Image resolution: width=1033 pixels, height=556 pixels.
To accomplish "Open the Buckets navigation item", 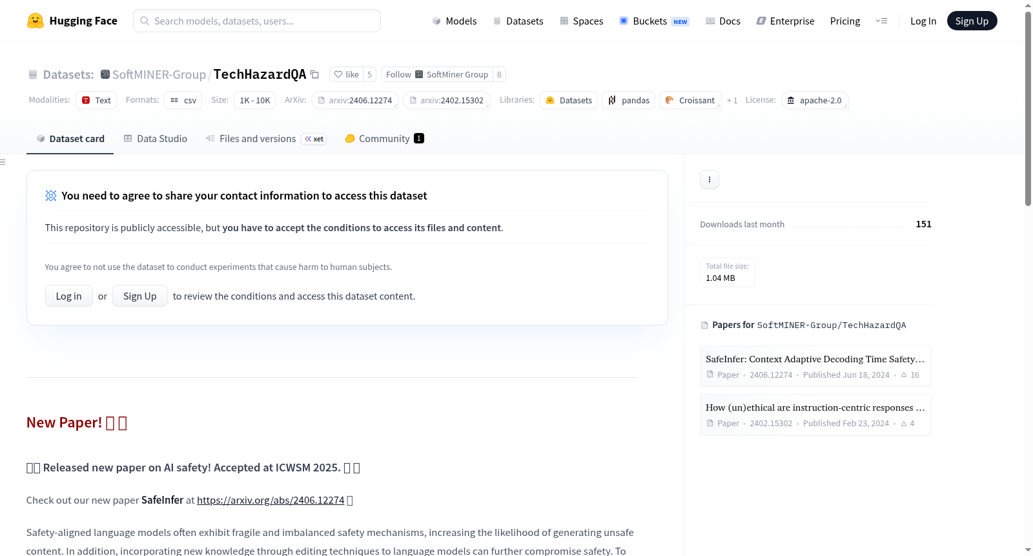I will (654, 21).
